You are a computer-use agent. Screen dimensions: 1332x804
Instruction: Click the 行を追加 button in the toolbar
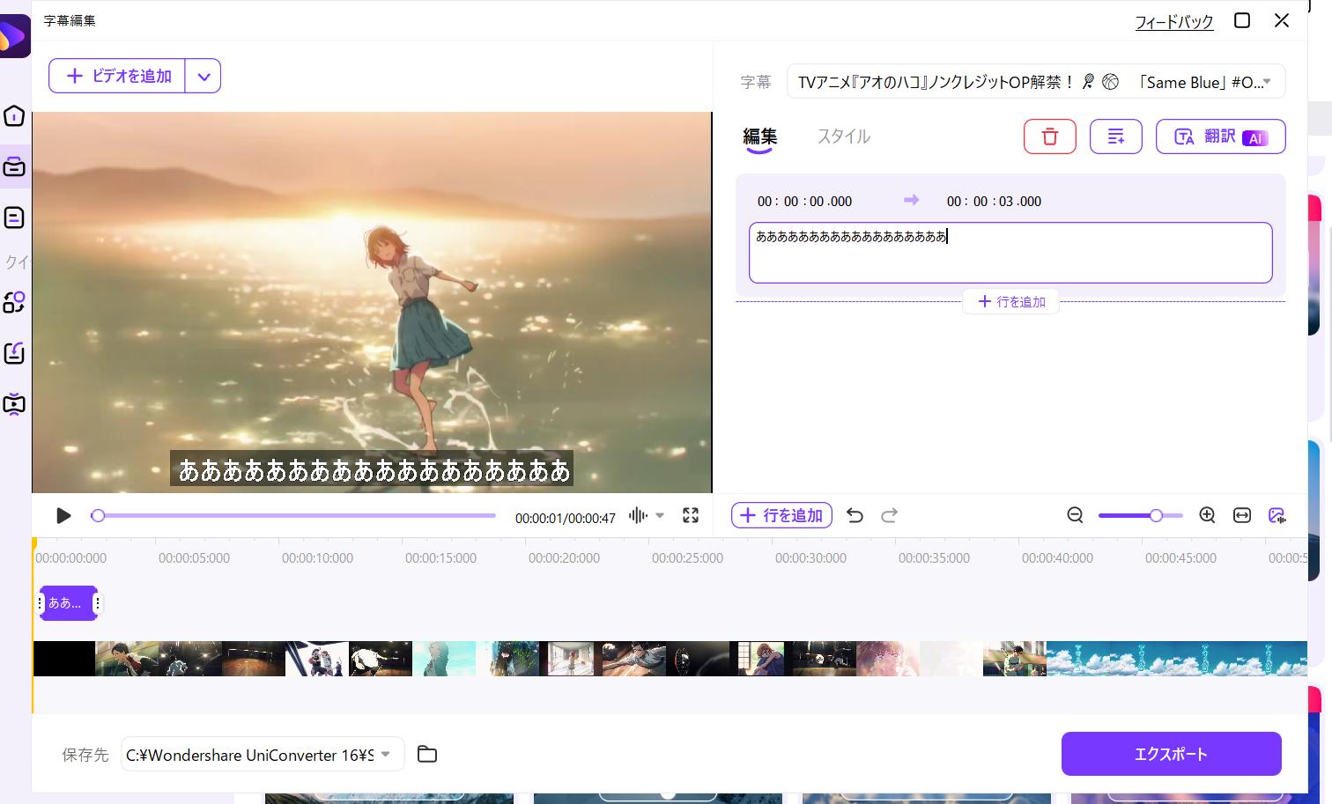click(781, 515)
